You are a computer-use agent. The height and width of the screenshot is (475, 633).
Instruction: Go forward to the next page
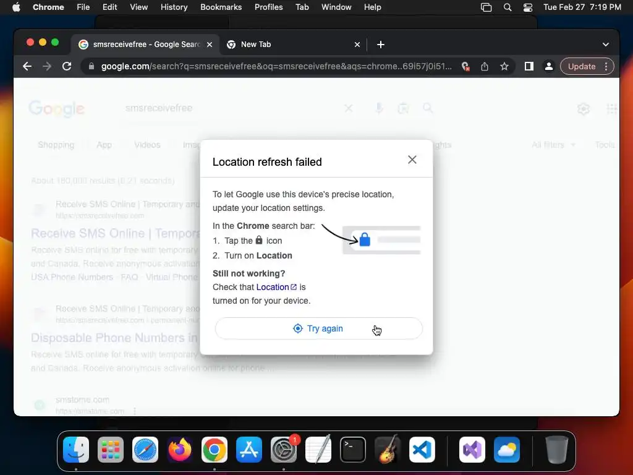pyautogui.click(x=47, y=66)
